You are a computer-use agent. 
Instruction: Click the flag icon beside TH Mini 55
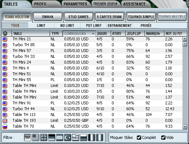pyautogui.click(x=5, y=80)
